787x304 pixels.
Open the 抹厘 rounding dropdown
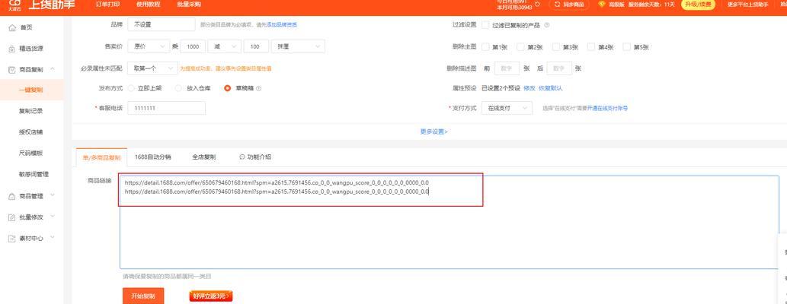298,46
